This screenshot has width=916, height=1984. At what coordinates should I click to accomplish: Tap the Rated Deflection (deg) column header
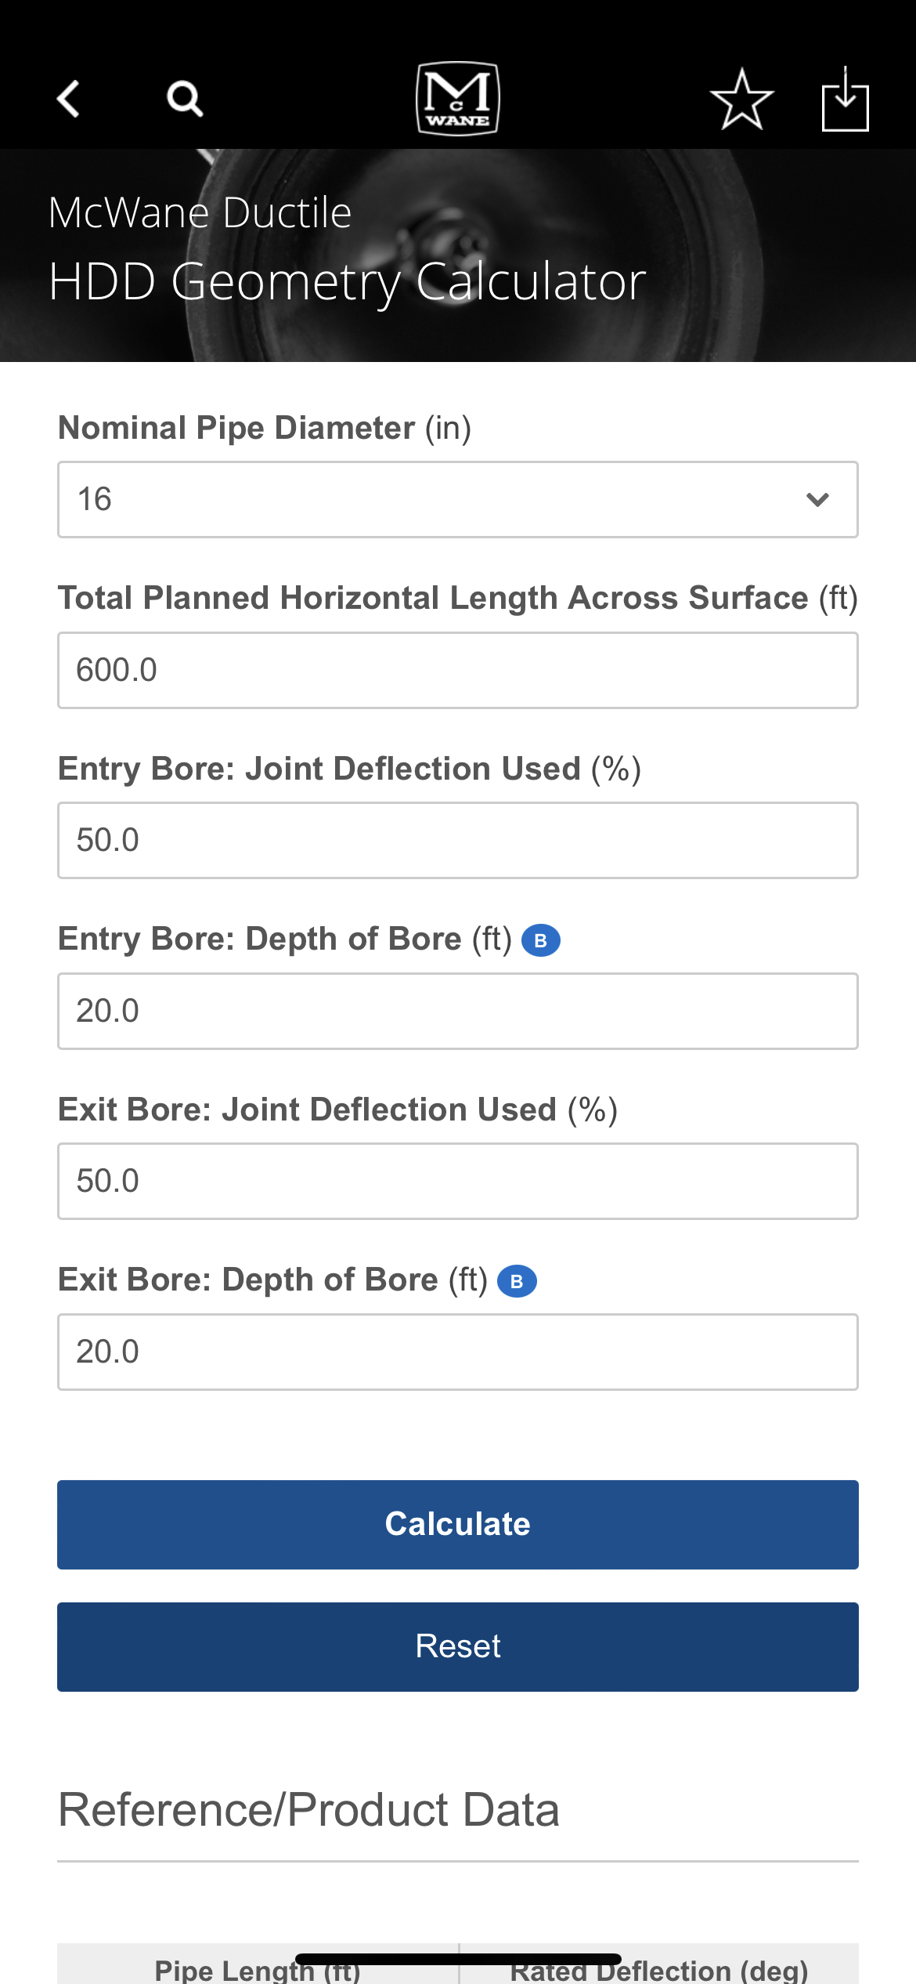tap(659, 1969)
